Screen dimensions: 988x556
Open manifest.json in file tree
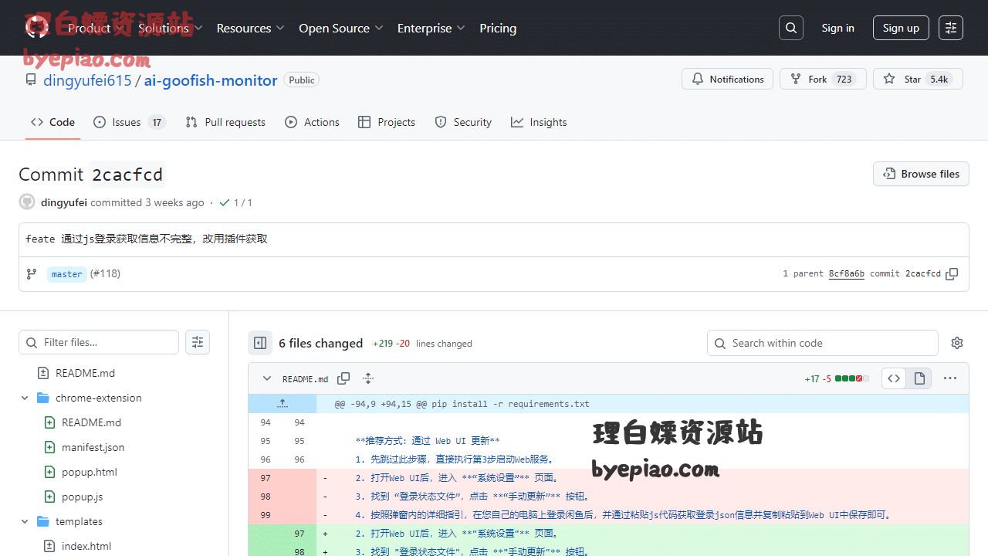[x=93, y=447]
